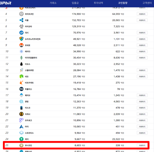Viewport: 154px width, 152px height.
Task: Click the Populous icon in row 16
Action: pos(21,89)
